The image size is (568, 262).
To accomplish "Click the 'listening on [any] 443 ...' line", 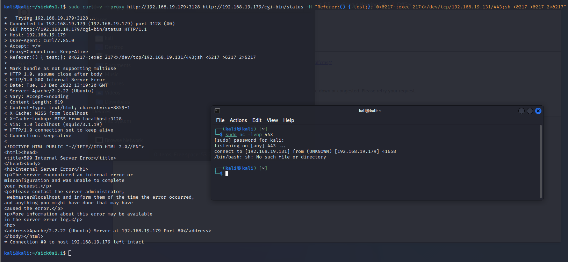I will [x=250, y=146].
